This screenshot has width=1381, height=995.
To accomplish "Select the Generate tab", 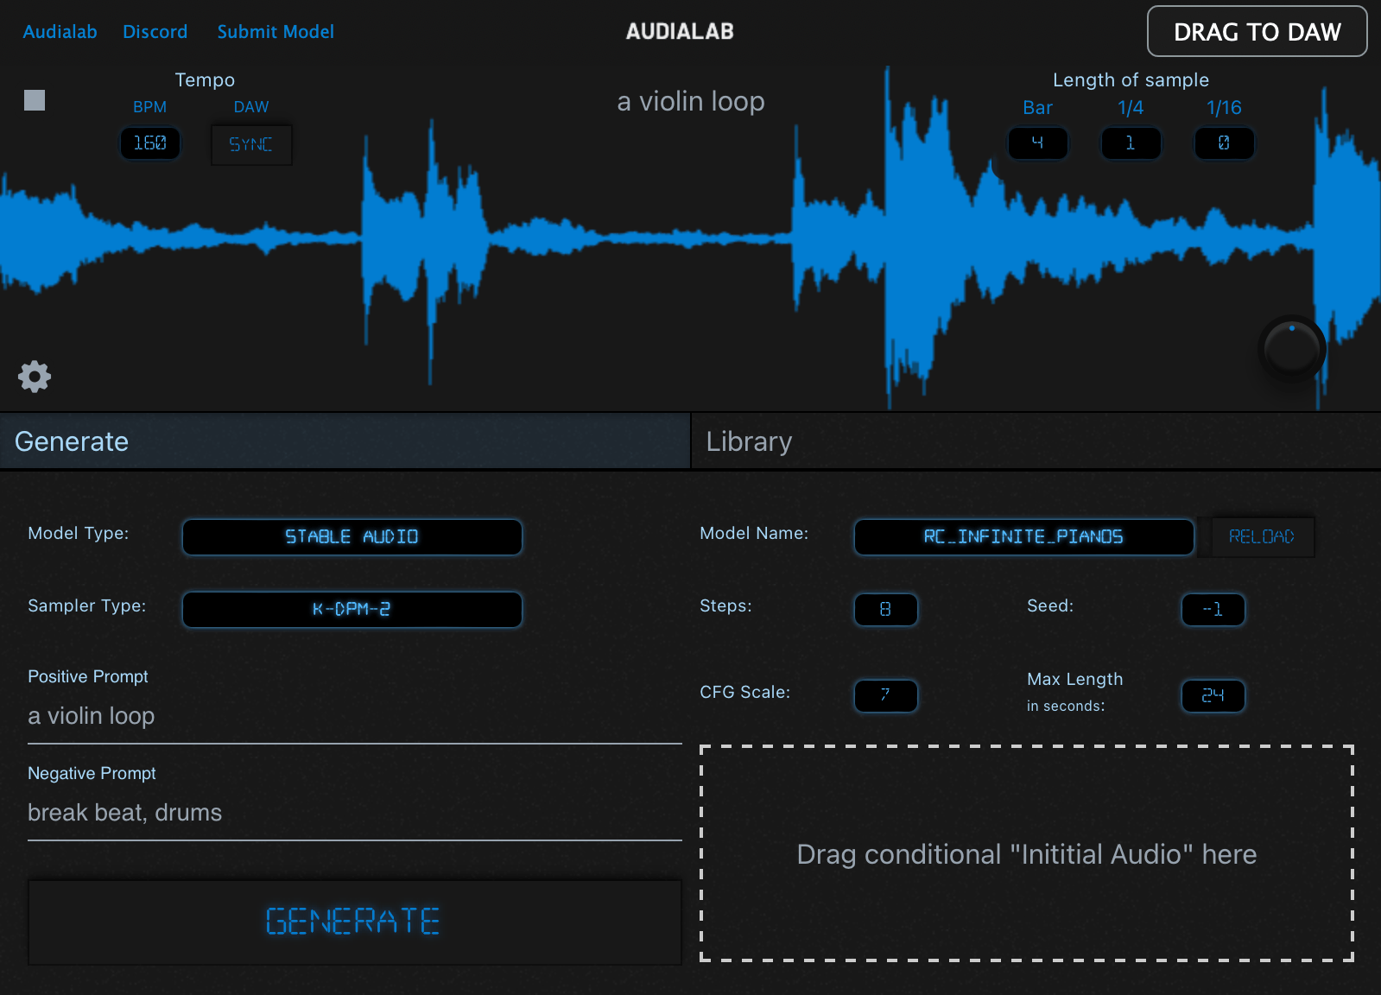I will (345, 441).
